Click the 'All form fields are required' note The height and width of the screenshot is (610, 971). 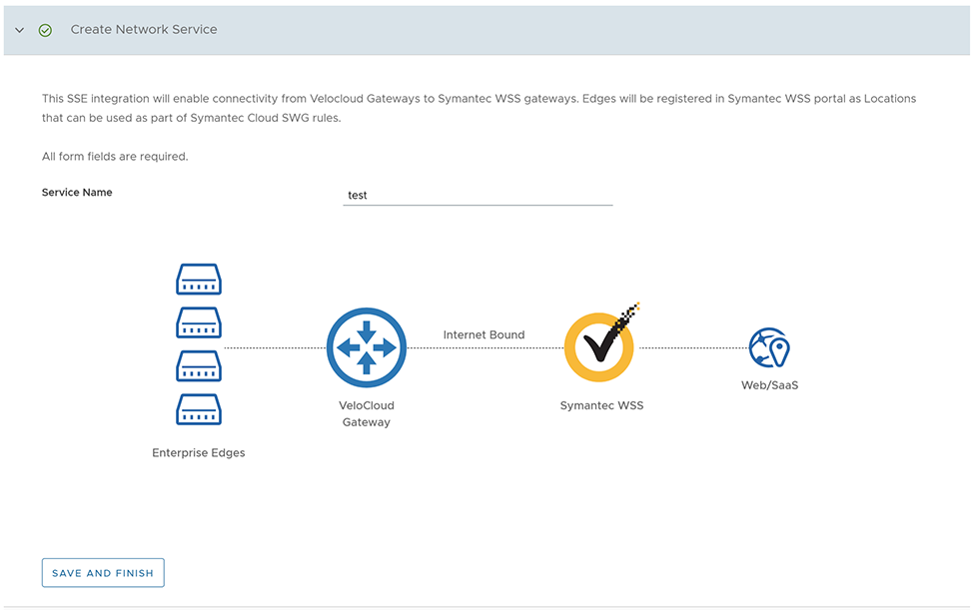[x=115, y=157]
